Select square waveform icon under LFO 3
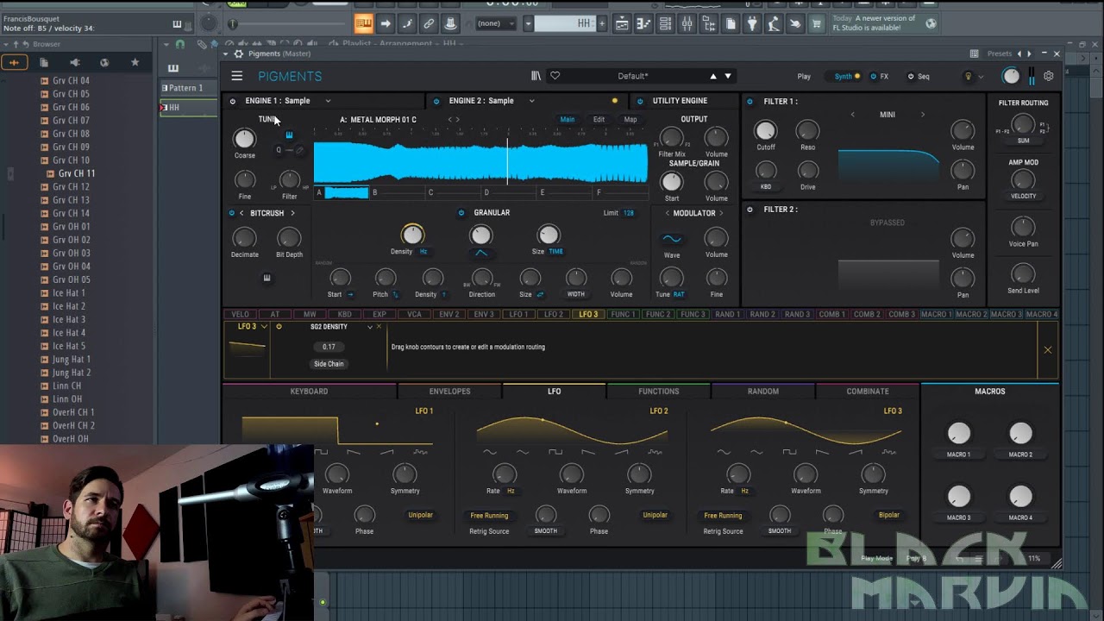The height and width of the screenshot is (621, 1104). [790, 452]
